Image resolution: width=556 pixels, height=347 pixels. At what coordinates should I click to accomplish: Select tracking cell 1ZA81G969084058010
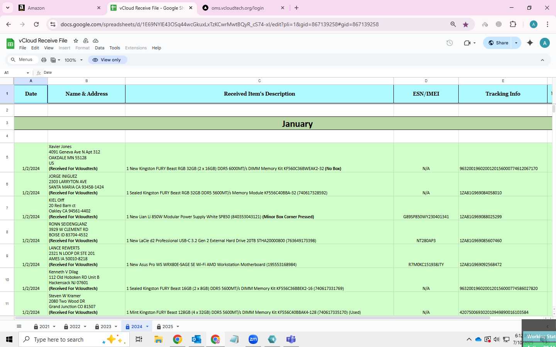tap(503, 184)
